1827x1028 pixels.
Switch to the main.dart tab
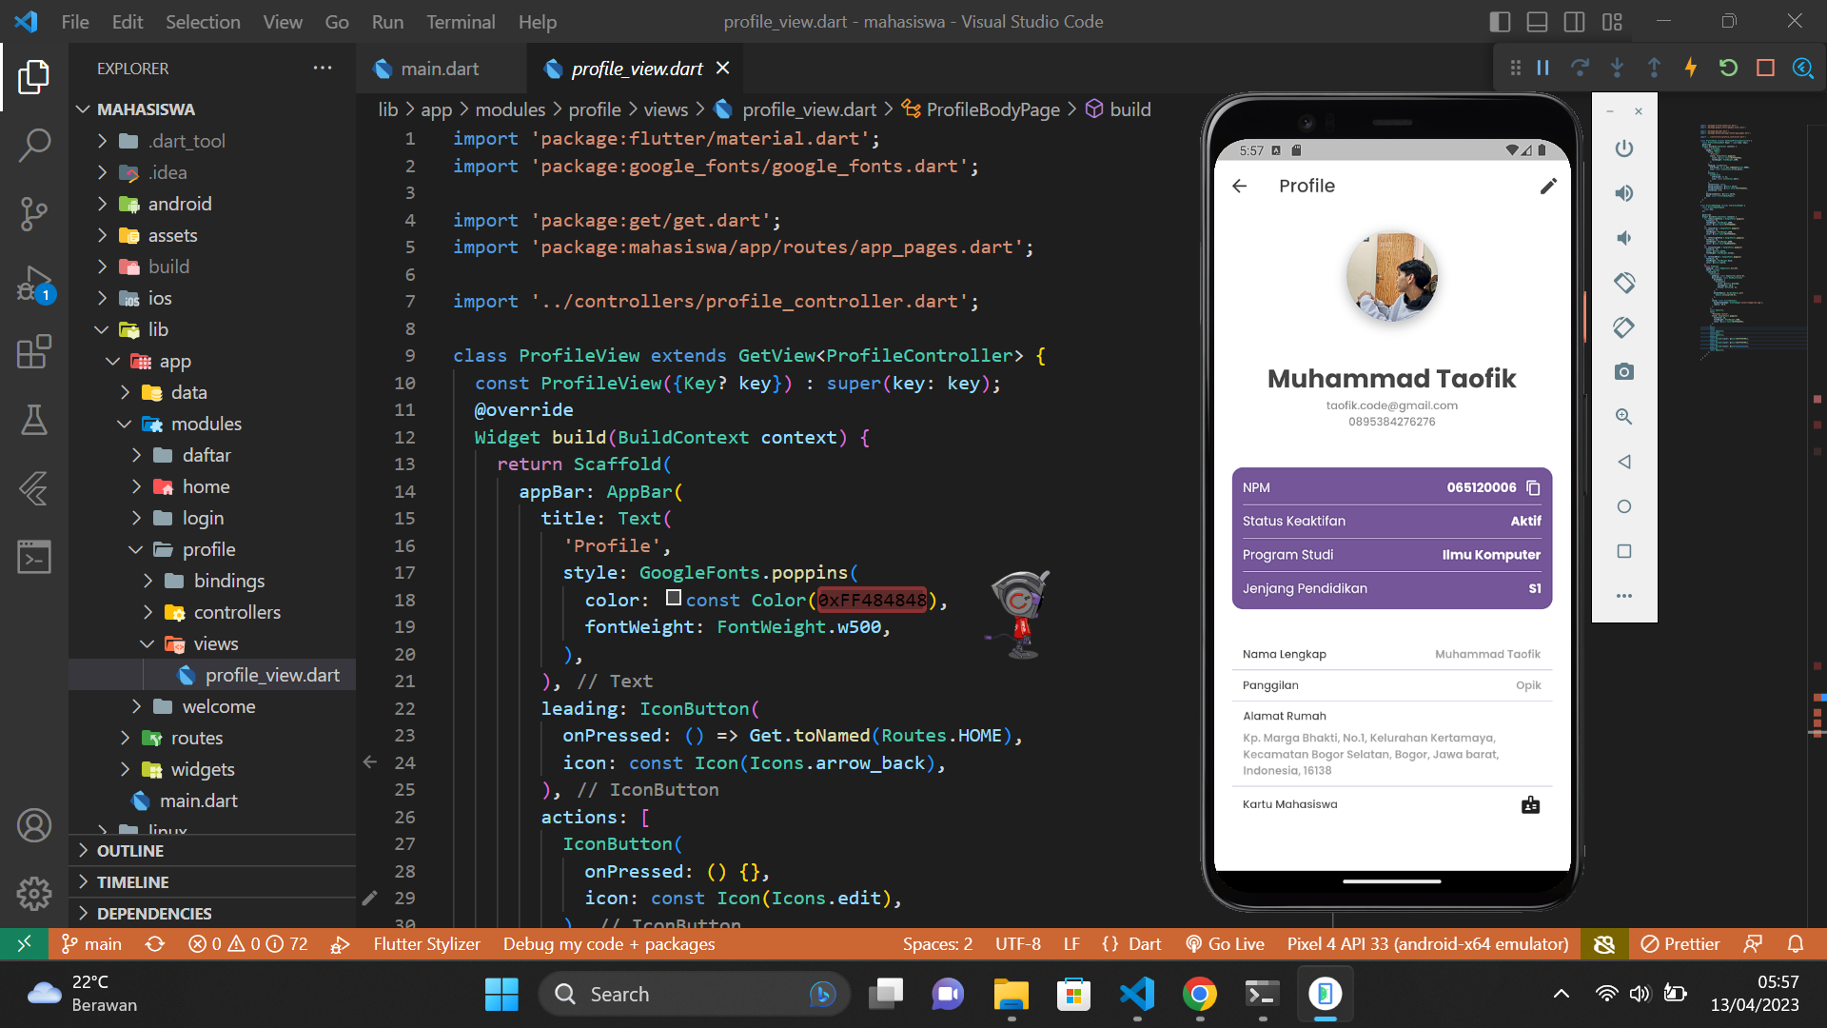tap(440, 69)
